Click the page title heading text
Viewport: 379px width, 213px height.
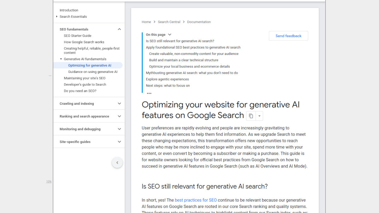pyautogui.click(x=221, y=110)
